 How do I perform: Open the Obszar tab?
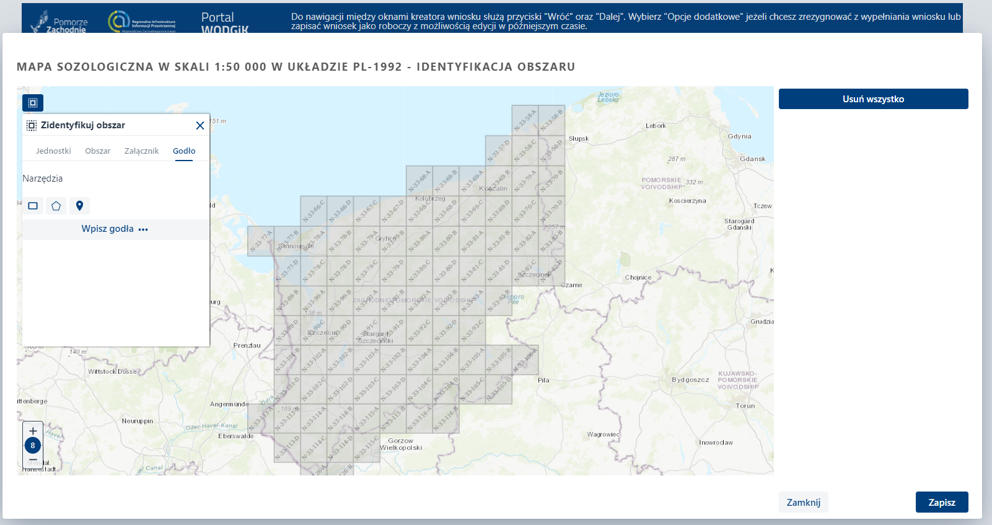click(x=98, y=151)
